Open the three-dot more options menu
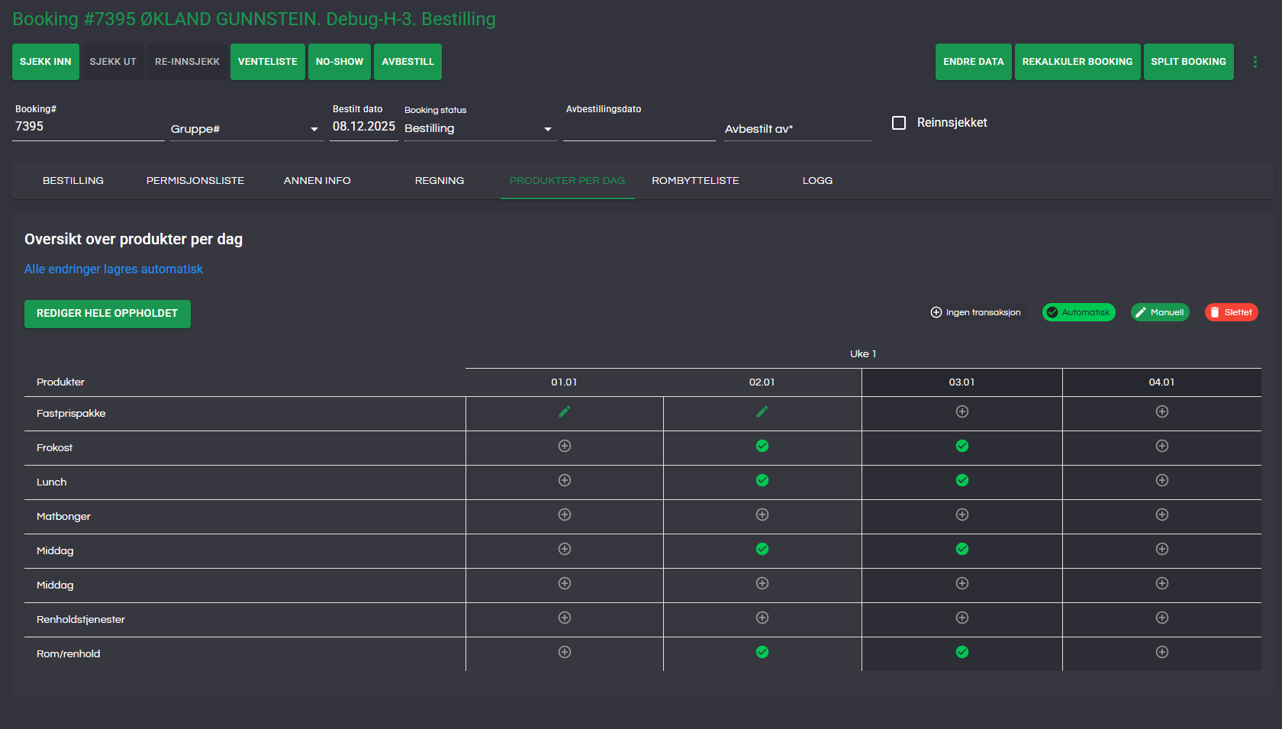The height and width of the screenshot is (729, 1282). tap(1255, 62)
